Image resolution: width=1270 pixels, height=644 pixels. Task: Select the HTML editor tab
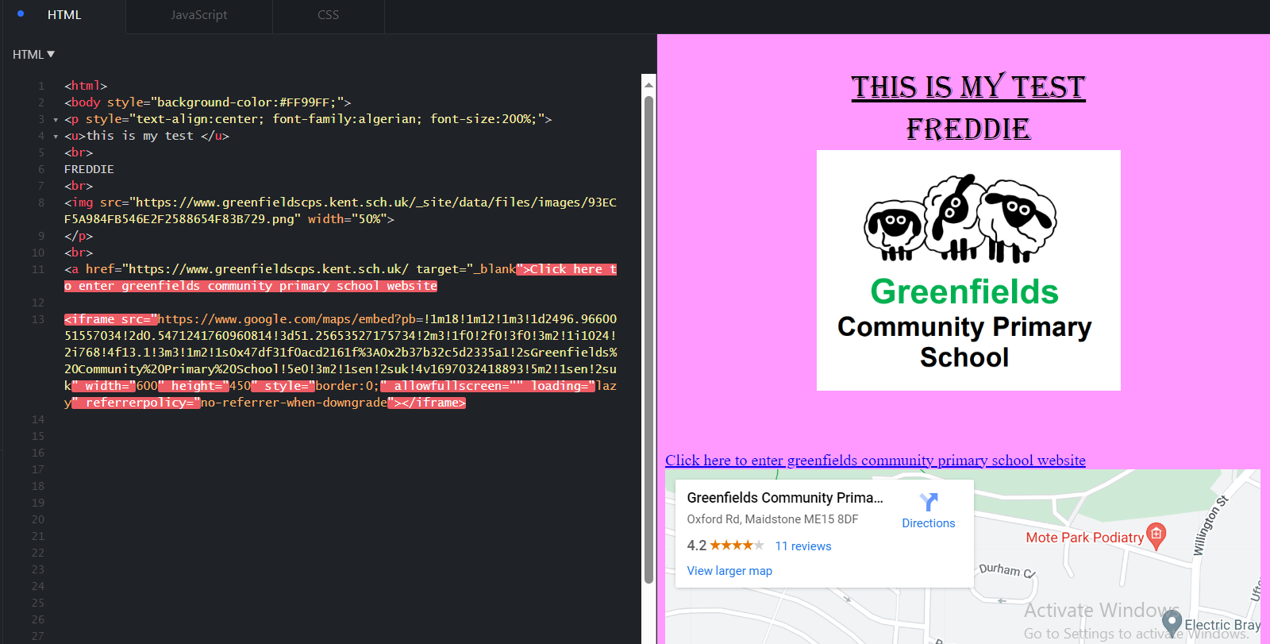pos(64,15)
